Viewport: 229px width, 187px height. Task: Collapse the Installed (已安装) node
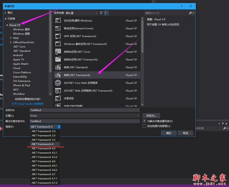pos(5,19)
